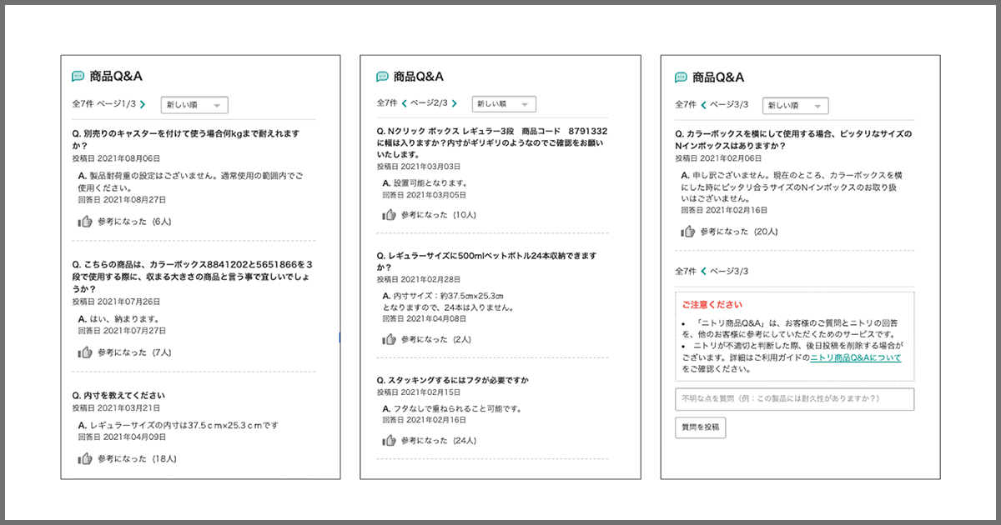Click top previous-page arrow beside ページ3/3

703,105
